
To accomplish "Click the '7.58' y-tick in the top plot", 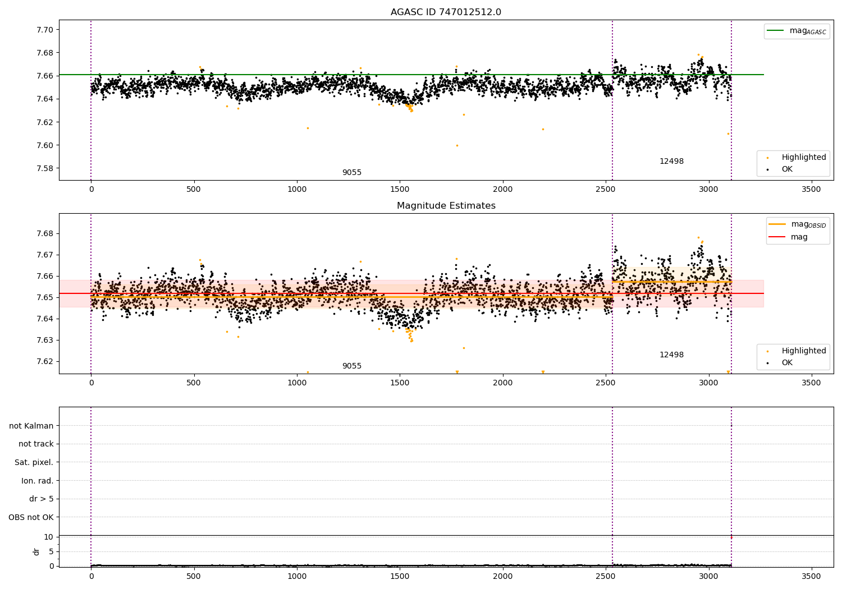I will pyautogui.click(x=44, y=168).
